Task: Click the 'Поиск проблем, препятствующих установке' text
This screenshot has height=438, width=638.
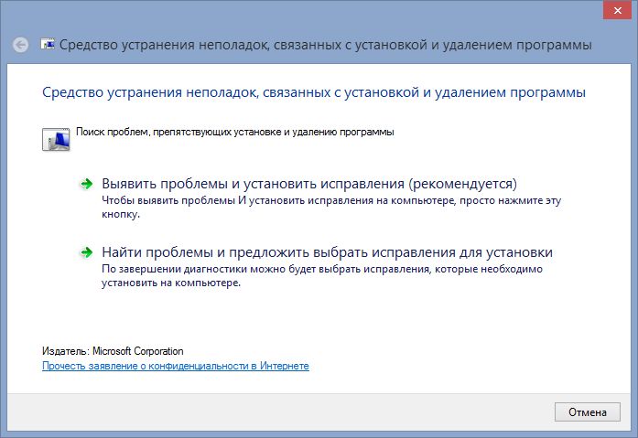Action: coord(235,132)
